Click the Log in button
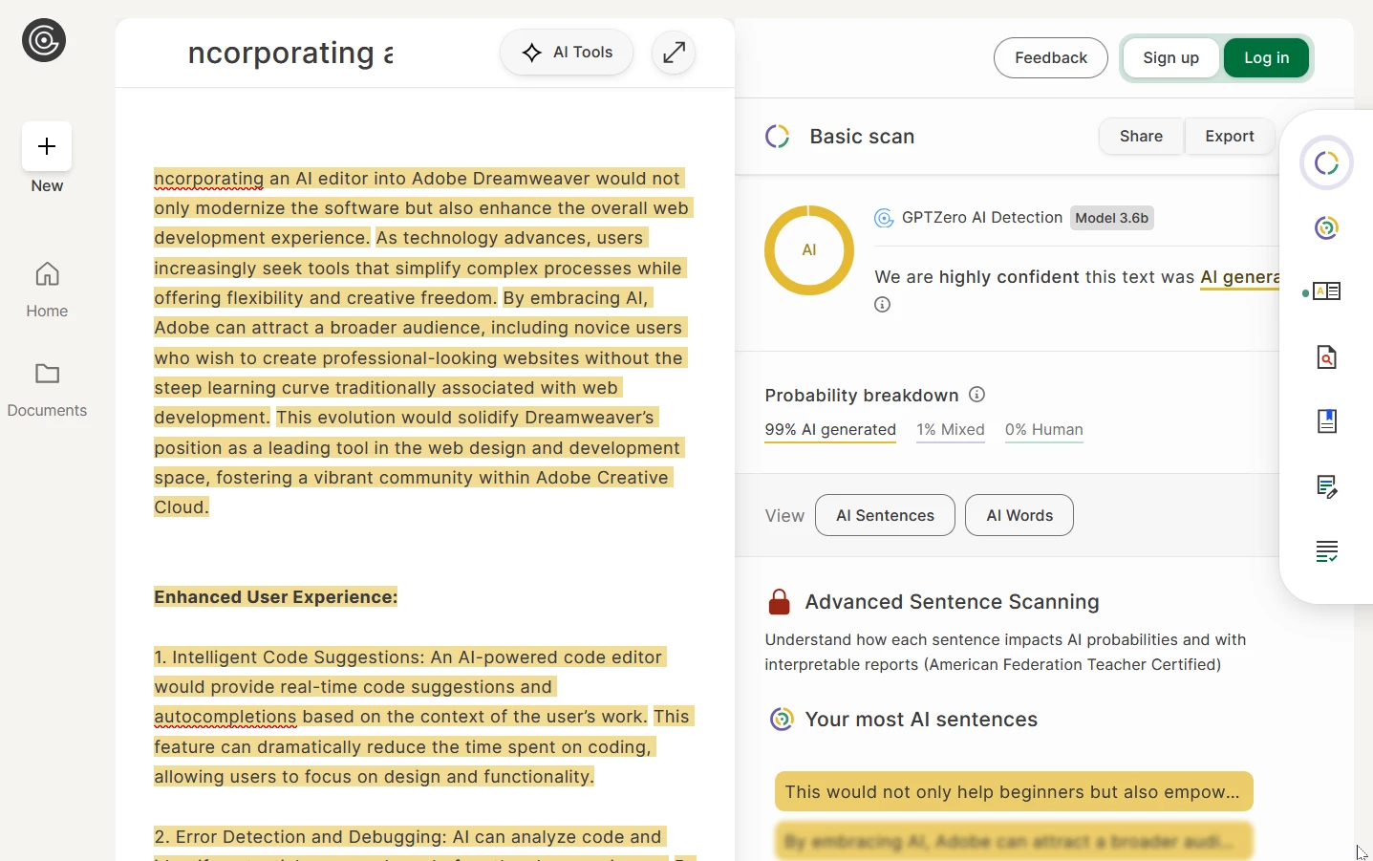 [1266, 58]
